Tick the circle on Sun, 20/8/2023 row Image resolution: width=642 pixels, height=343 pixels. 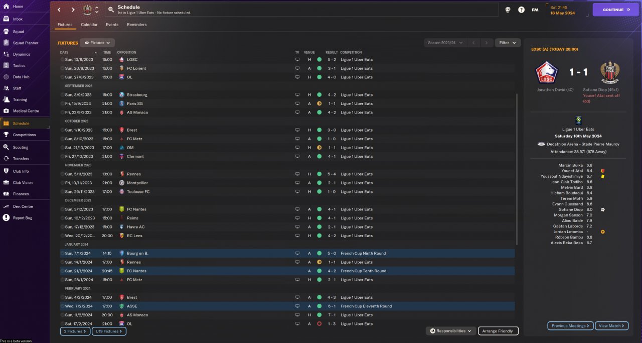[x=63, y=68]
